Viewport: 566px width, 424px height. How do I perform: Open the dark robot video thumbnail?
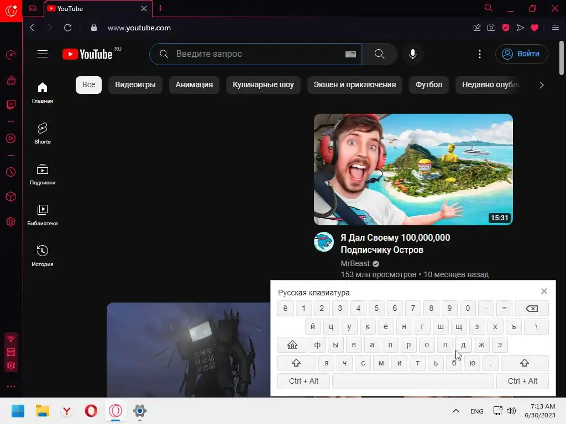point(188,349)
